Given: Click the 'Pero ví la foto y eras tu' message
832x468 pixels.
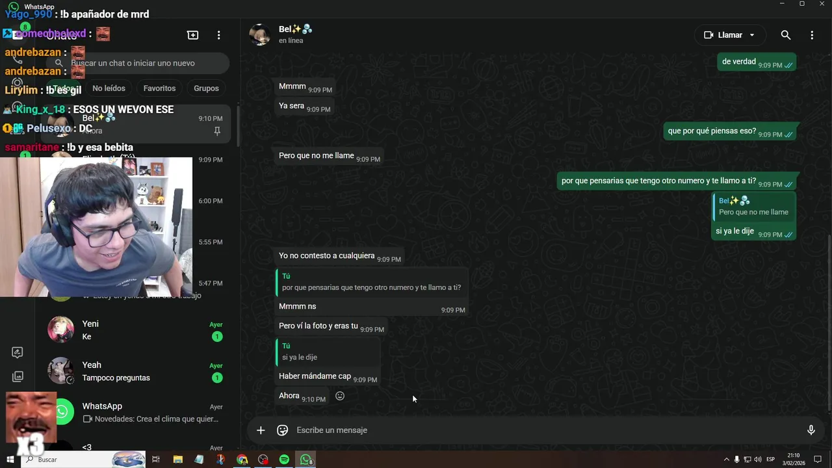Looking at the screenshot, I should click(x=331, y=326).
